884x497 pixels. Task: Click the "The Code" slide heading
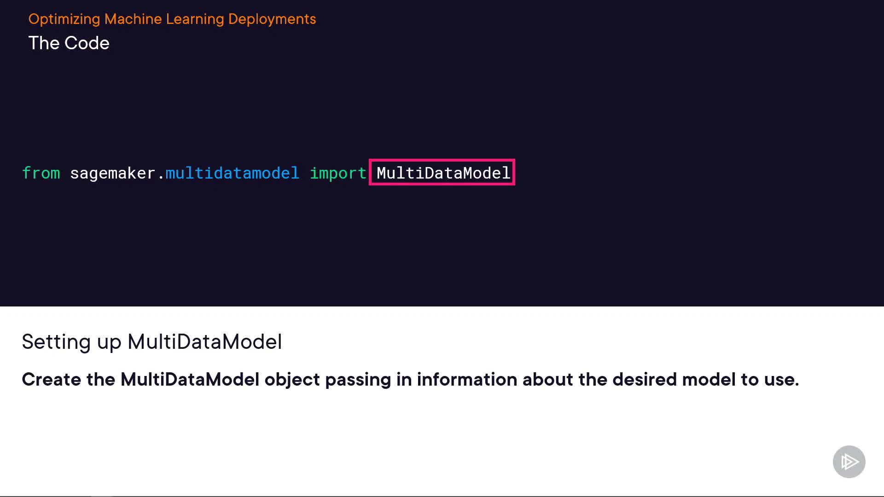pos(69,43)
